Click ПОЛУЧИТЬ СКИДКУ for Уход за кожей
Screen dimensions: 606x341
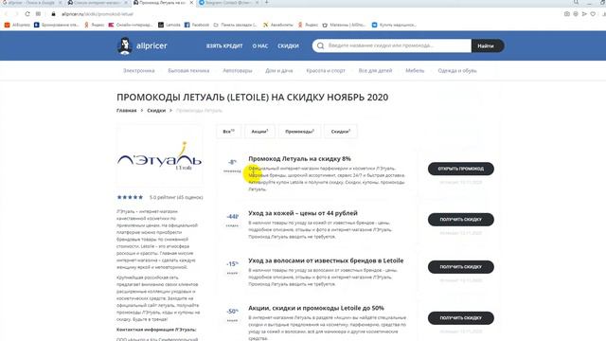pyautogui.click(x=461, y=219)
